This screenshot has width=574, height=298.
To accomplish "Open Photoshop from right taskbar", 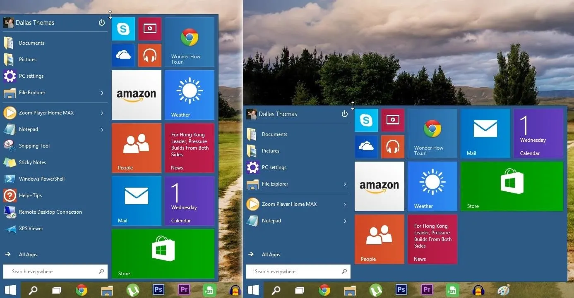I will pos(401,290).
